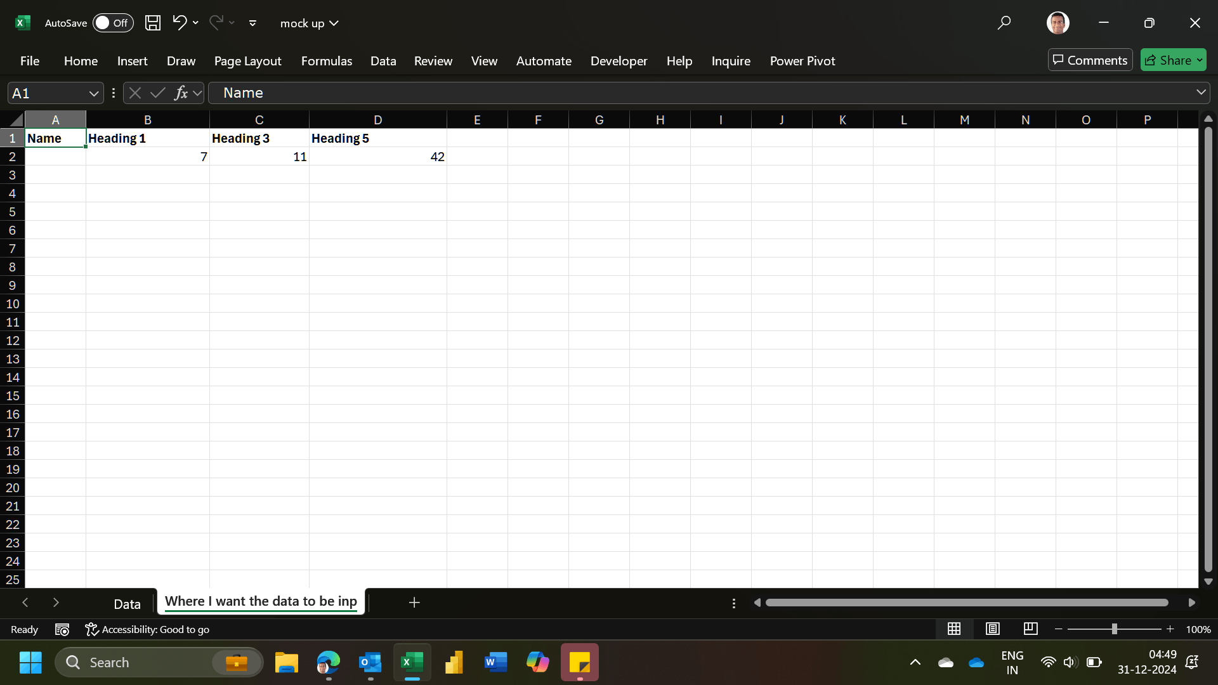Viewport: 1218px width, 685px height.
Task: Click the taskbar Search box
Action: (x=159, y=662)
